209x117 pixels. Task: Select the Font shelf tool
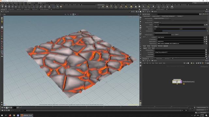(x=45, y=6)
